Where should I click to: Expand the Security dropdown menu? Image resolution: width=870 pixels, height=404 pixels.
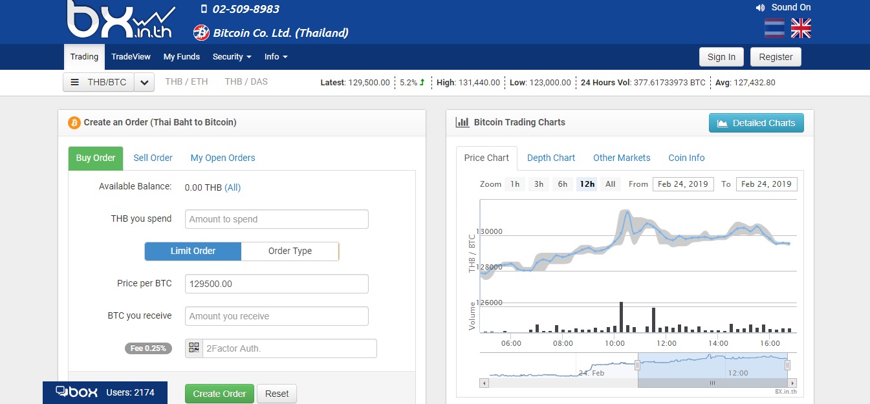232,57
